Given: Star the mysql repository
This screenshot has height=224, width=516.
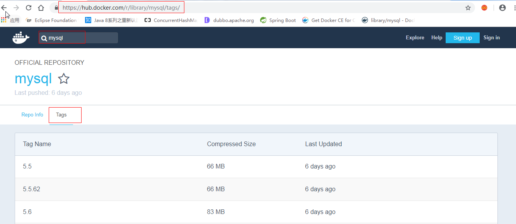Looking at the screenshot, I should pos(64,79).
